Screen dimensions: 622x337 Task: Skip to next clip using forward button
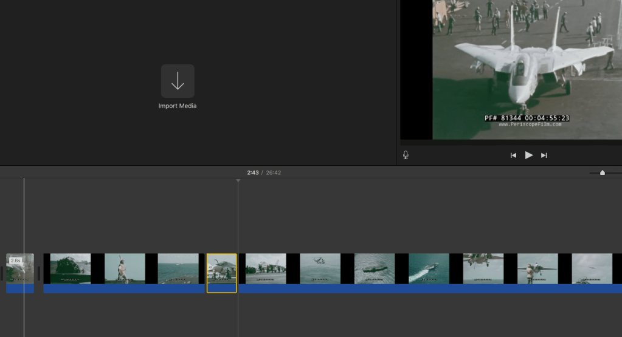coord(544,155)
